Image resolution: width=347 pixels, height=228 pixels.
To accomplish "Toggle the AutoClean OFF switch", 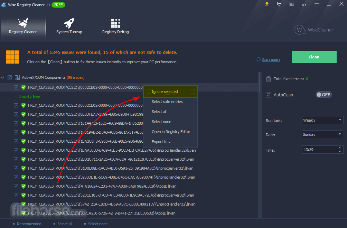I will click(323, 95).
